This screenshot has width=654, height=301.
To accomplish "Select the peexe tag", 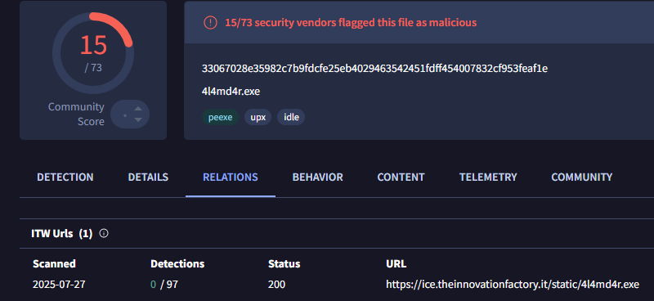I will pos(220,117).
